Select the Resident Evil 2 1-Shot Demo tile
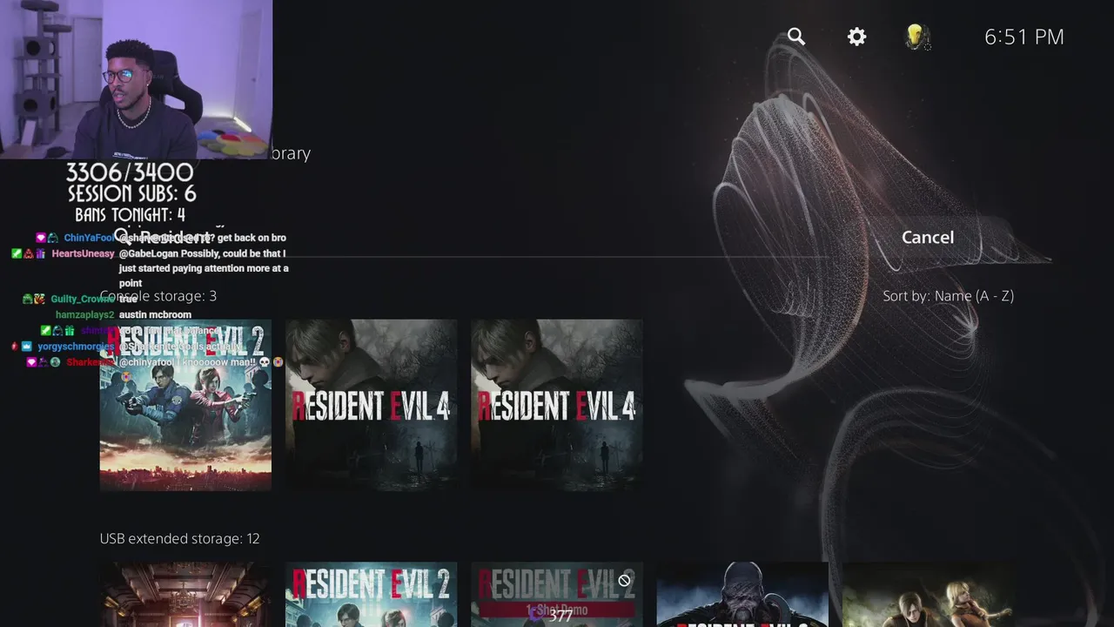The image size is (1114, 627). click(x=557, y=595)
